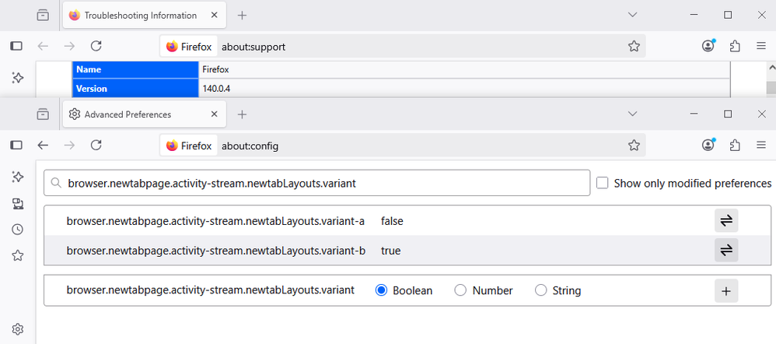
Task: Select the Boolean radio option
Action: pos(381,290)
